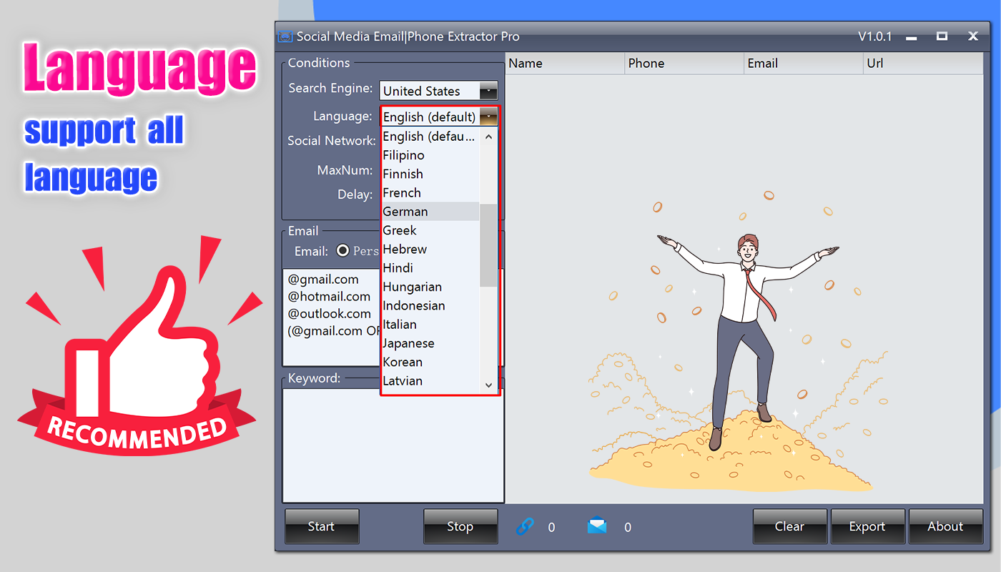1001x572 pixels.
Task: Click the language list scroll down arrow
Action: pos(488,385)
